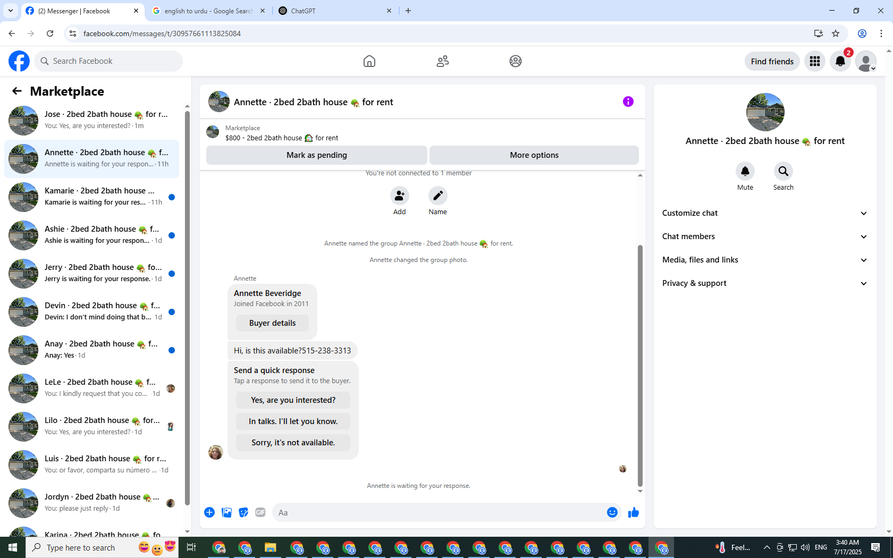Click the Facebook logo icon
893x558 pixels.
tap(19, 61)
